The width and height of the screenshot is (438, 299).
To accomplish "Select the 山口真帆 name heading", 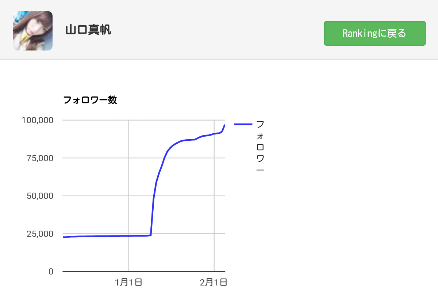I will click(88, 30).
